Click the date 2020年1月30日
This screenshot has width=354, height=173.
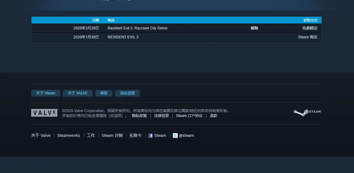[86, 37]
